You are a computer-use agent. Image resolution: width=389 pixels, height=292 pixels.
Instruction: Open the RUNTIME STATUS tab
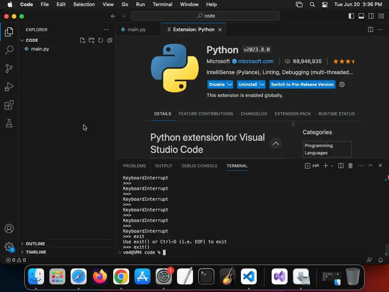(336, 114)
